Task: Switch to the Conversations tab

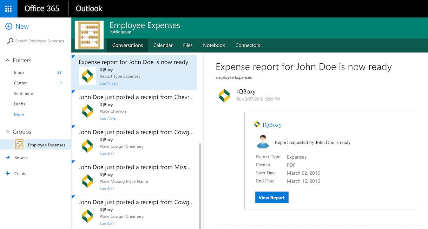Action: 127,45
